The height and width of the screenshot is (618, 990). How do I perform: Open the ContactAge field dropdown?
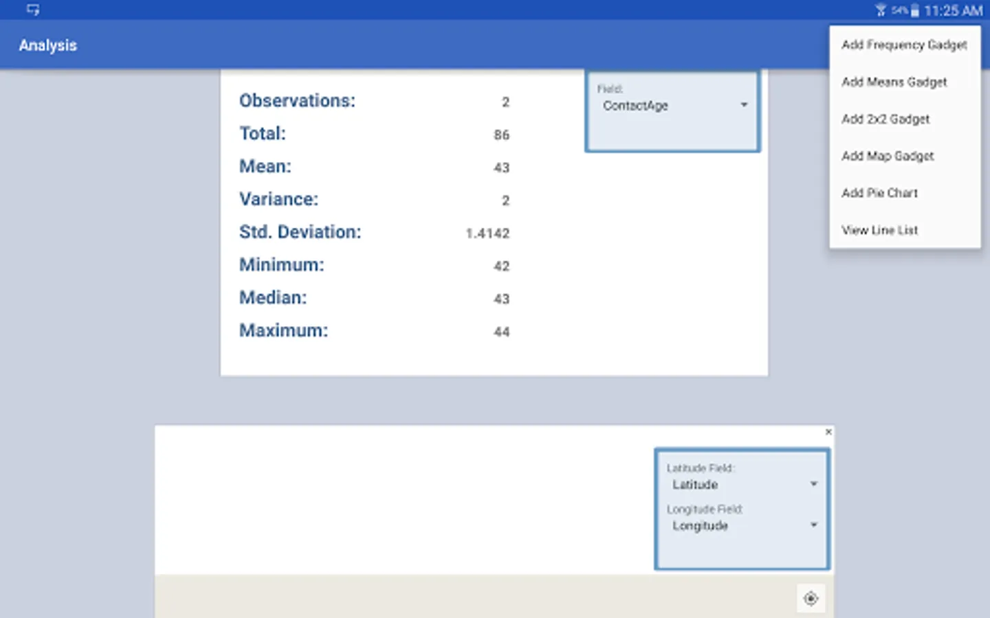[674, 105]
